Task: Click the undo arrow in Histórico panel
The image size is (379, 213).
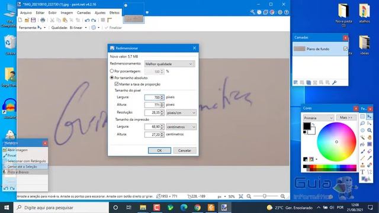Action: click(x=6, y=188)
